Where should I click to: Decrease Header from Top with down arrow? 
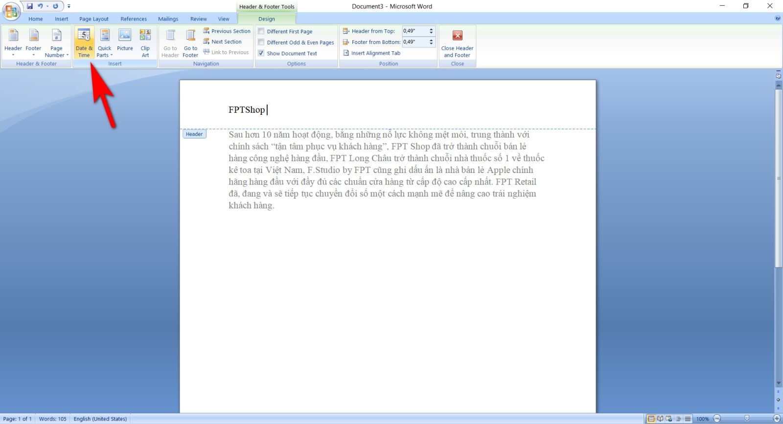tap(431, 33)
